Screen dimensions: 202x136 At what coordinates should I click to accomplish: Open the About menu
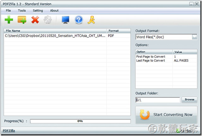(54, 10)
